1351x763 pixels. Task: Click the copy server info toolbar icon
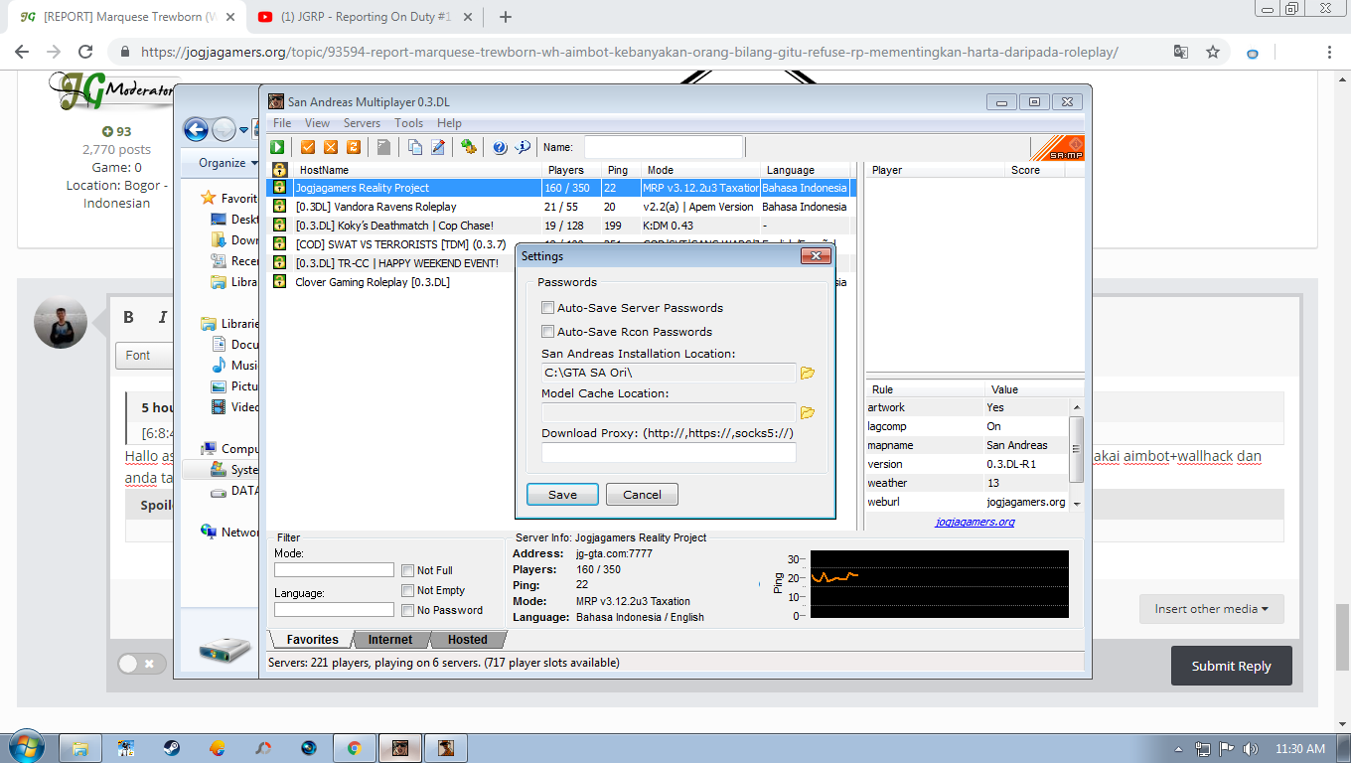[x=415, y=147]
